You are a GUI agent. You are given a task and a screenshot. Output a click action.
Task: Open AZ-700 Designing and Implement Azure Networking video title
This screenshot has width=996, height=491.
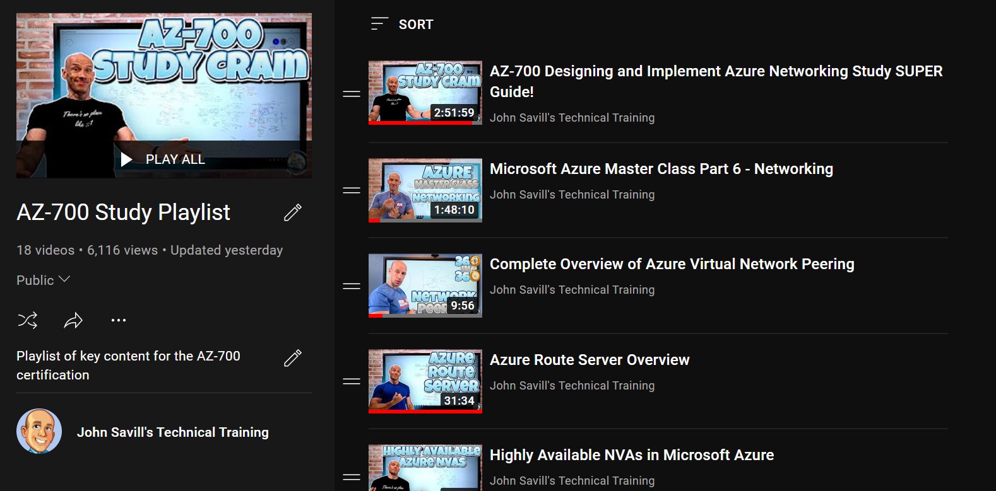716,81
